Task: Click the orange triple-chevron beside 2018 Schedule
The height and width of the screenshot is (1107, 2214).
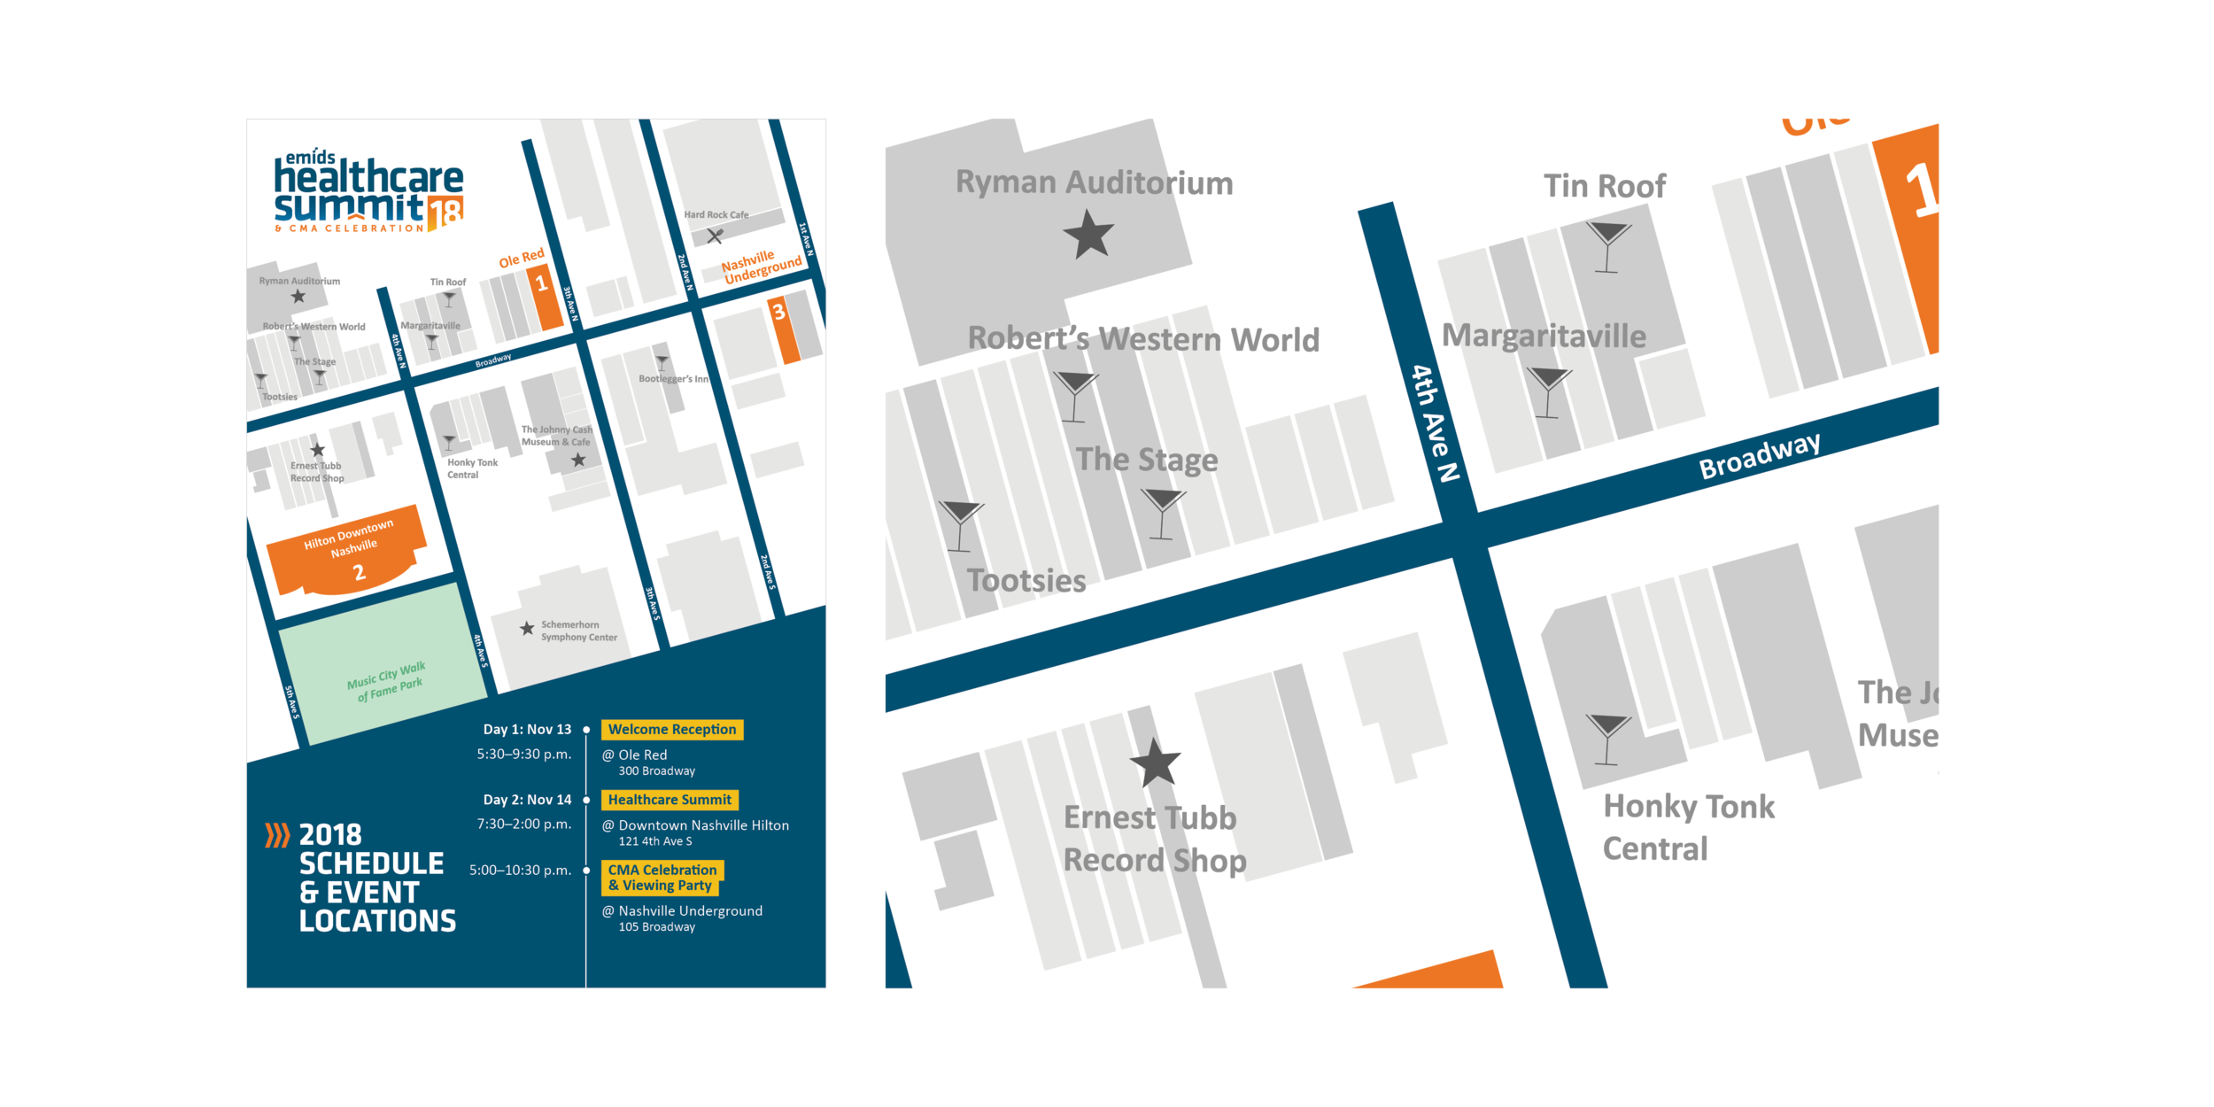Action: click(277, 835)
